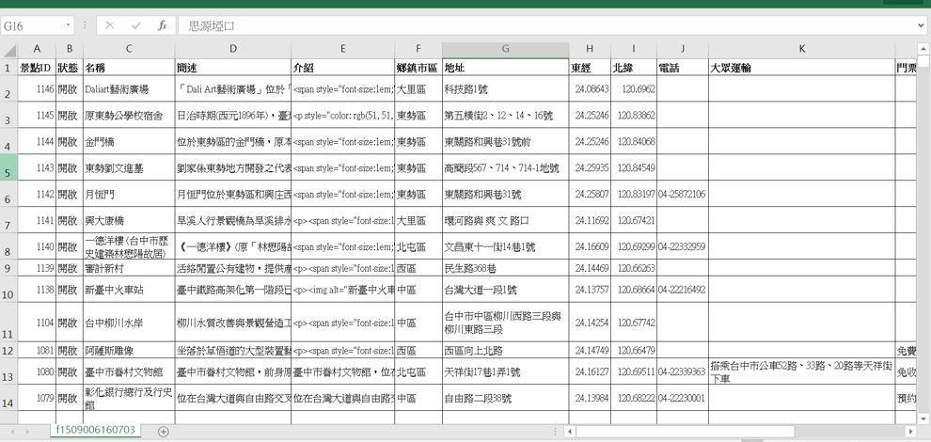Click cell 興大康橋
Image resolution: width=931 pixels, height=442 pixels.
tap(129, 220)
